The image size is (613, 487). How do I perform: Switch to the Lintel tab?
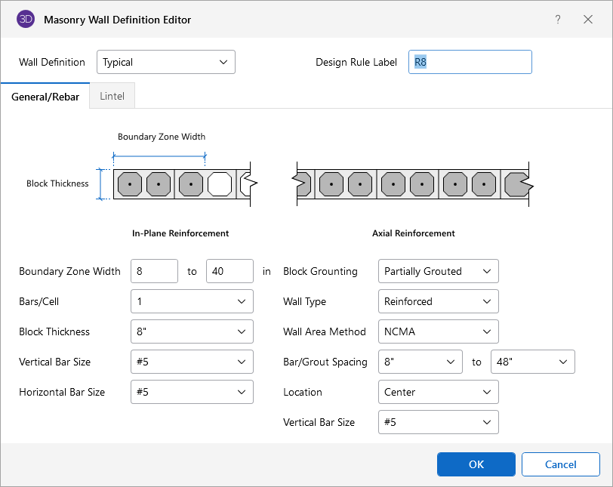112,97
